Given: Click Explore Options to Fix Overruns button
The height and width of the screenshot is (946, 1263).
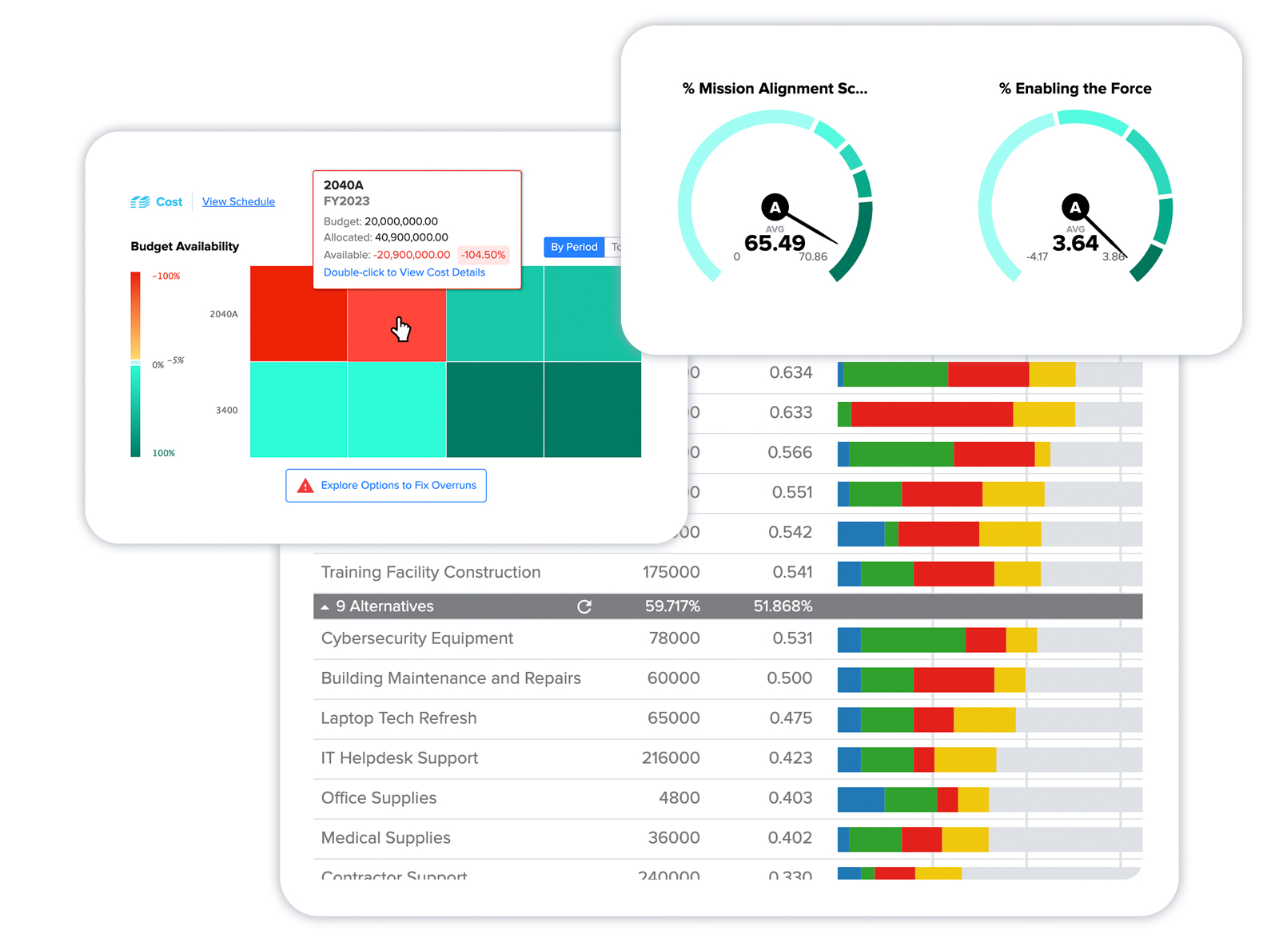Looking at the screenshot, I should [x=386, y=486].
